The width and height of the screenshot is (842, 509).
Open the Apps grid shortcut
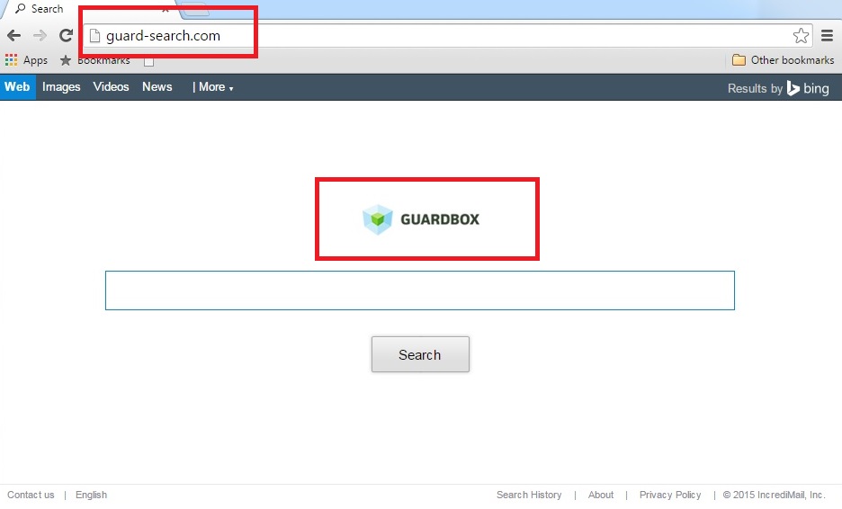(26, 60)
